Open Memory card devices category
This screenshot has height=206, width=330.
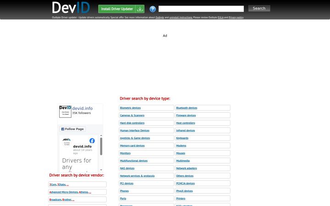pos(132,146)
